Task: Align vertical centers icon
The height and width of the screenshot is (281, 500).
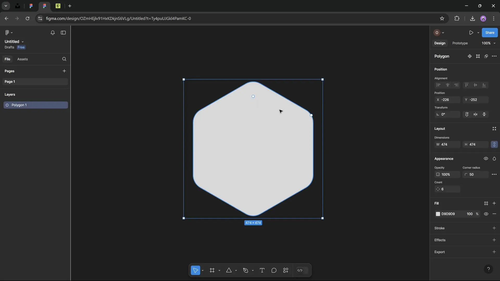Action: click(476, 85)
